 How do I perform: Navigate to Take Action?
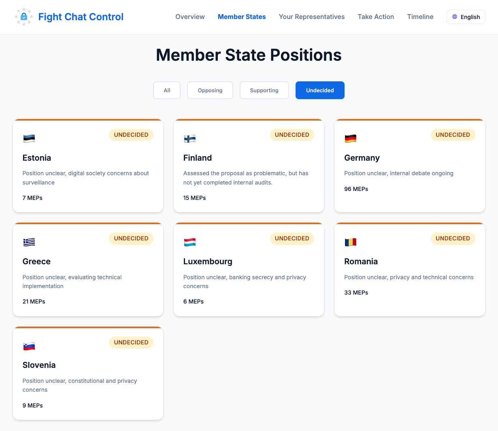coord(376,17)
